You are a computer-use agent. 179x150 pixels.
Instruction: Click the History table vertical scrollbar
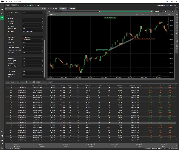pyautogui.click(x=177, y=139)
